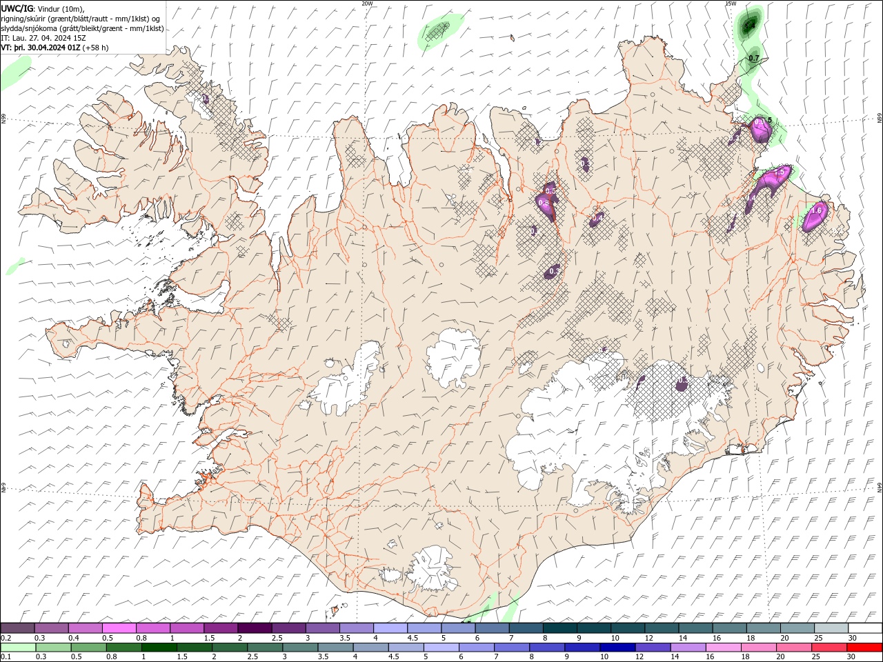883x662 pixels.
Task: Click the snow scale swatch between 0.2 and 0.3
Action: point(17,628)
